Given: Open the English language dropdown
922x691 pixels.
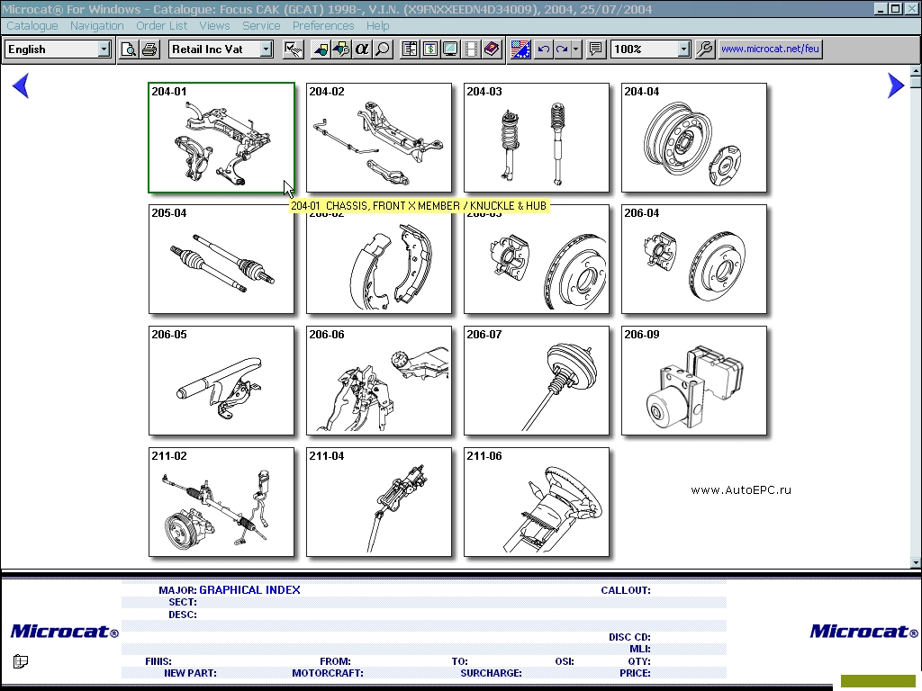Looking at the screenshot, I should [104, 49].
